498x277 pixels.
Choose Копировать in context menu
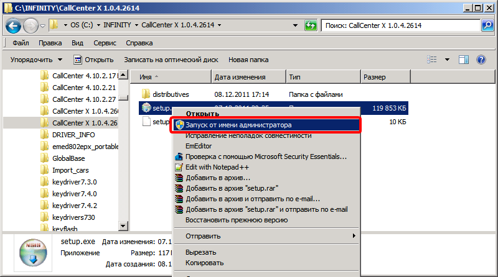point(205,263)
